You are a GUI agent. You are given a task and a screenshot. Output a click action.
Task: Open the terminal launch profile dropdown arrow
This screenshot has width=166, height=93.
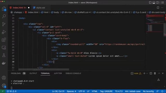coord(147,73)
